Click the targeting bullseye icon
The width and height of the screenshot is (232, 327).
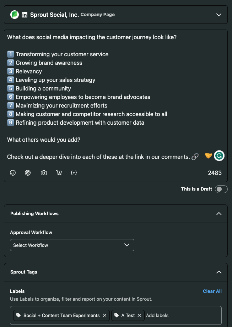28,173
